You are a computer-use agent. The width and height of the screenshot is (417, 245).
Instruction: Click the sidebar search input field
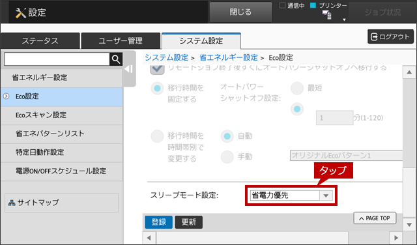57,59
